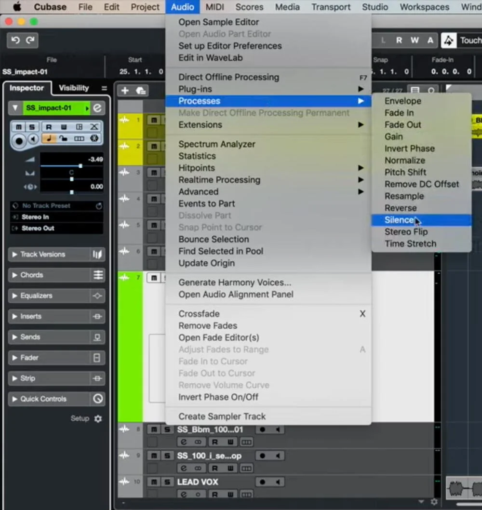Open channel settings for Quick Controls section

click(98, 399)
